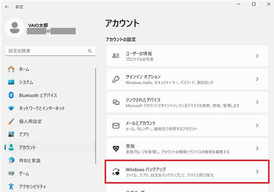Click the linked devices icon

[116, 102]
